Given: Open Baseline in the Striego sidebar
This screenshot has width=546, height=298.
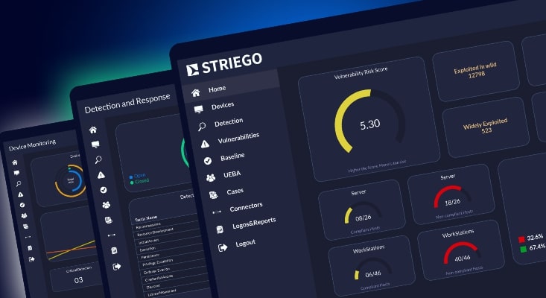Looking at the screenshot, I should click(232, 156).
